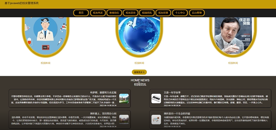276x130 pixels.
Task: Click the campus building thumbnail of 有梦想 article
Action: pos(124,98)
